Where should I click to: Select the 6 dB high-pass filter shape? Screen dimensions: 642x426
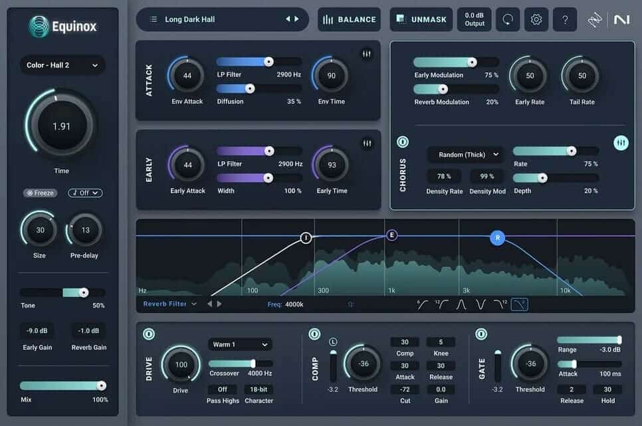click(x=422, y=304)
